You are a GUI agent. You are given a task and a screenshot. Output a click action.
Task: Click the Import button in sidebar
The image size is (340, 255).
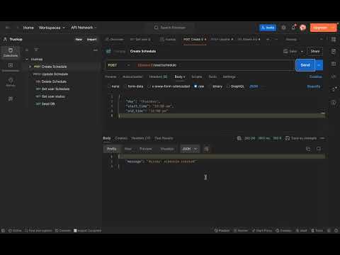click(91, 40)
